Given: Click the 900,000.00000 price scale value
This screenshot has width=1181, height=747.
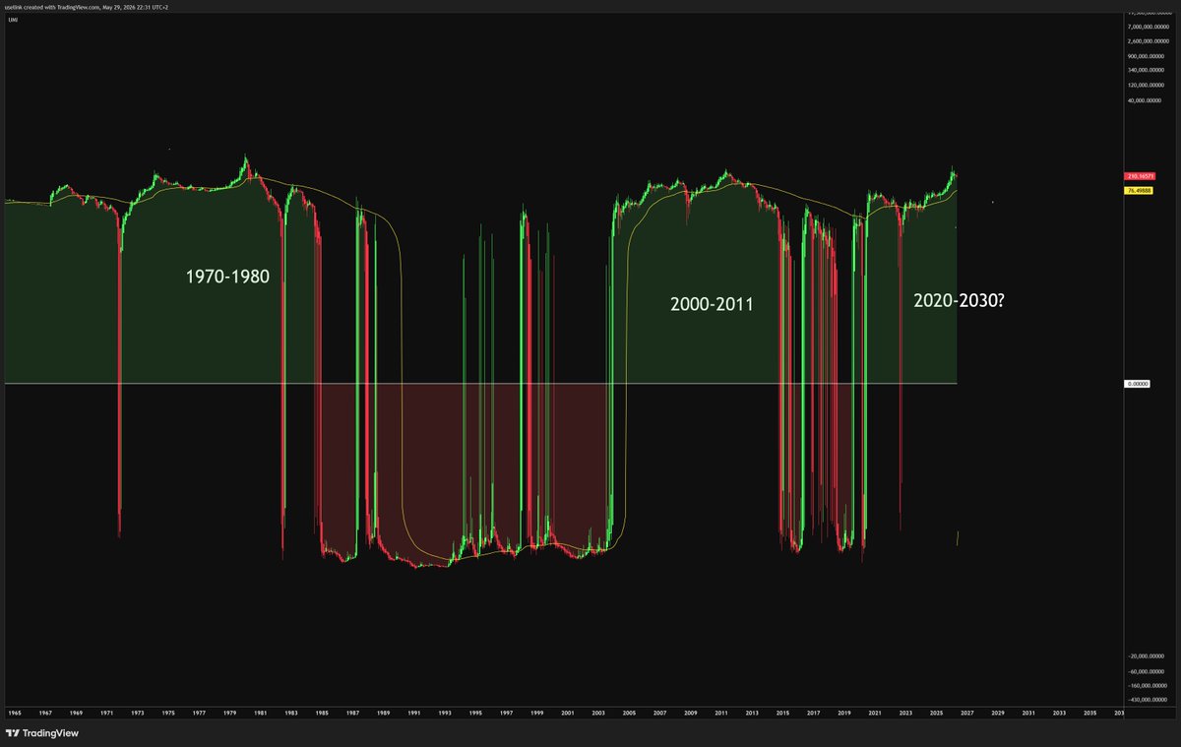Looking at the screenshot, I should point(1145,55).
